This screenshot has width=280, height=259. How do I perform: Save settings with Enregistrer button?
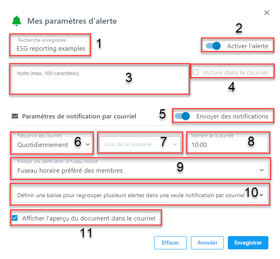pyautogui.click(x=248, y=243)
